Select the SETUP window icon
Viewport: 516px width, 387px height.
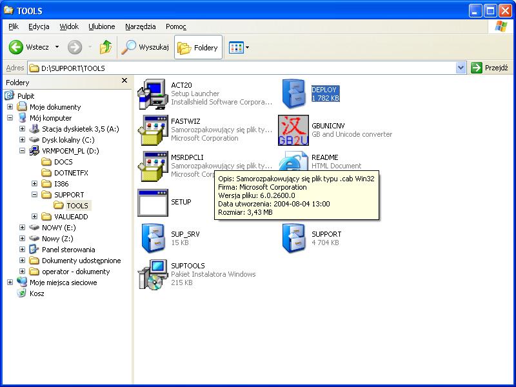tap(153, 203)
